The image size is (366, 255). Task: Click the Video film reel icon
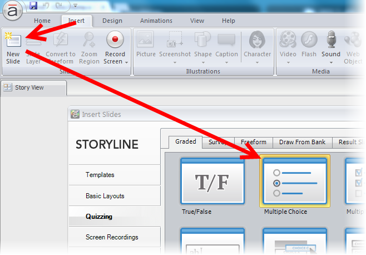pos(288,40)
